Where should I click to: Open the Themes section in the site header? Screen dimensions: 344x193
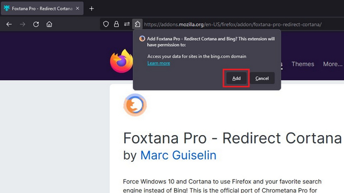click(303, 64)
